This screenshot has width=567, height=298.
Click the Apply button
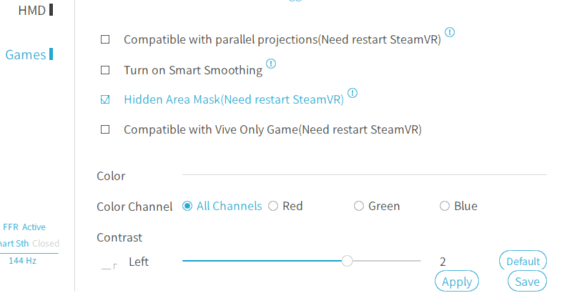coord(457,282)
